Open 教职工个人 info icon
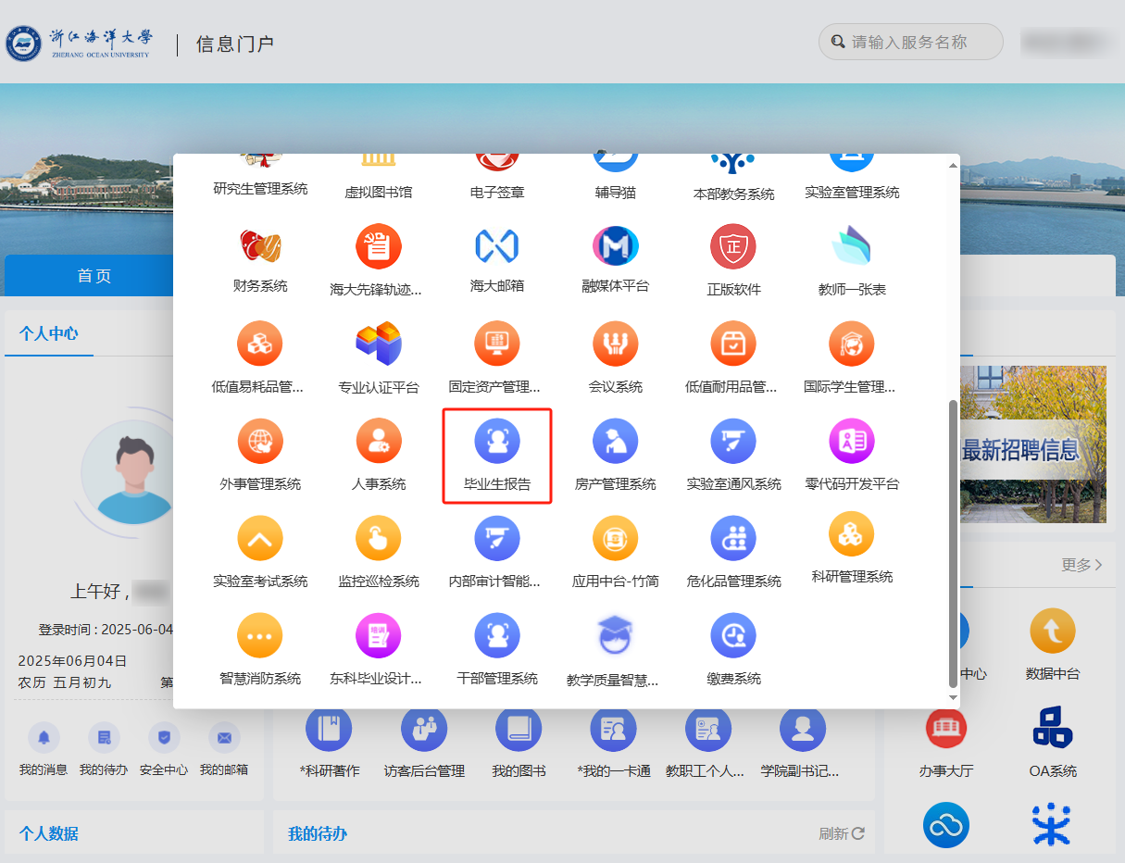1125x863 pixels. coord(708,729)
